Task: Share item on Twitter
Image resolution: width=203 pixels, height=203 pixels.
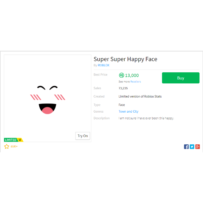Action: [x=192, y=147]
